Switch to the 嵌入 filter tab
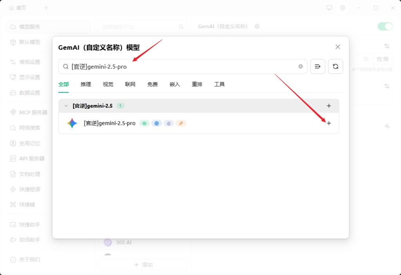 click(175, 84)
